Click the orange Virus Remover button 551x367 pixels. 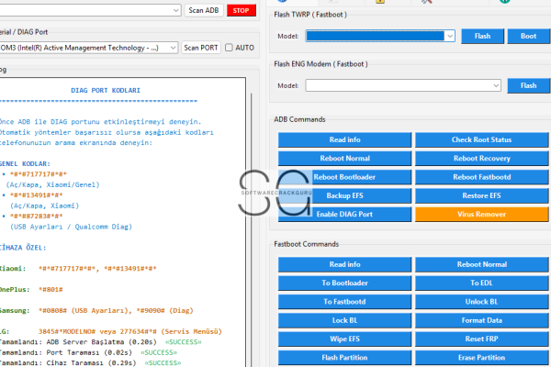[x=481, y=214]
